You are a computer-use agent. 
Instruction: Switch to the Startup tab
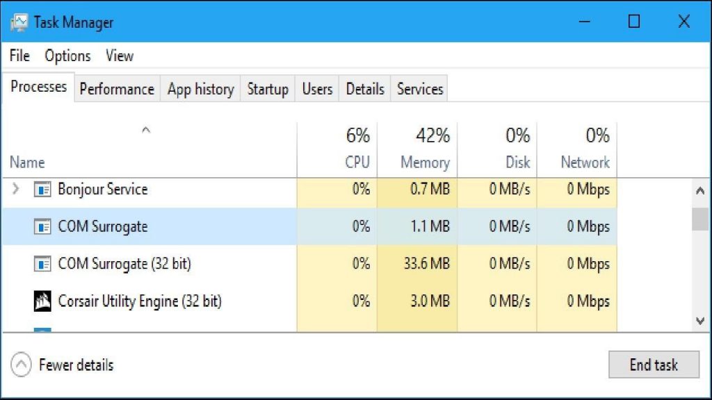coord(268,89)
